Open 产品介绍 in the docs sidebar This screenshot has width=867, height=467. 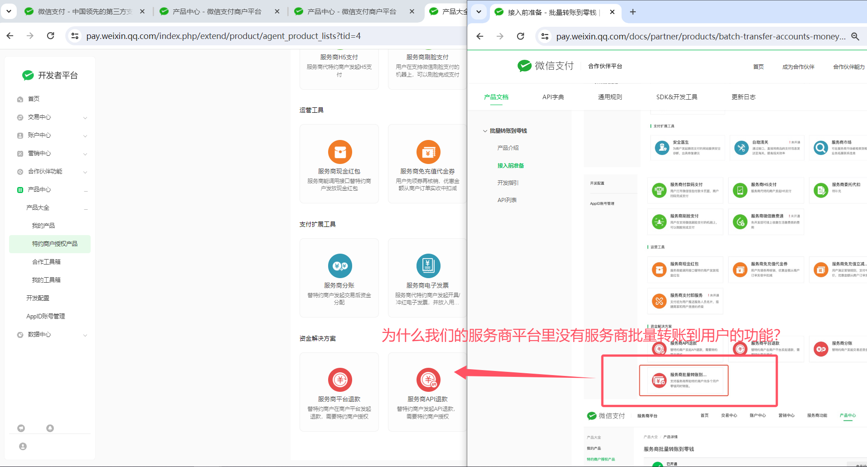508,148
